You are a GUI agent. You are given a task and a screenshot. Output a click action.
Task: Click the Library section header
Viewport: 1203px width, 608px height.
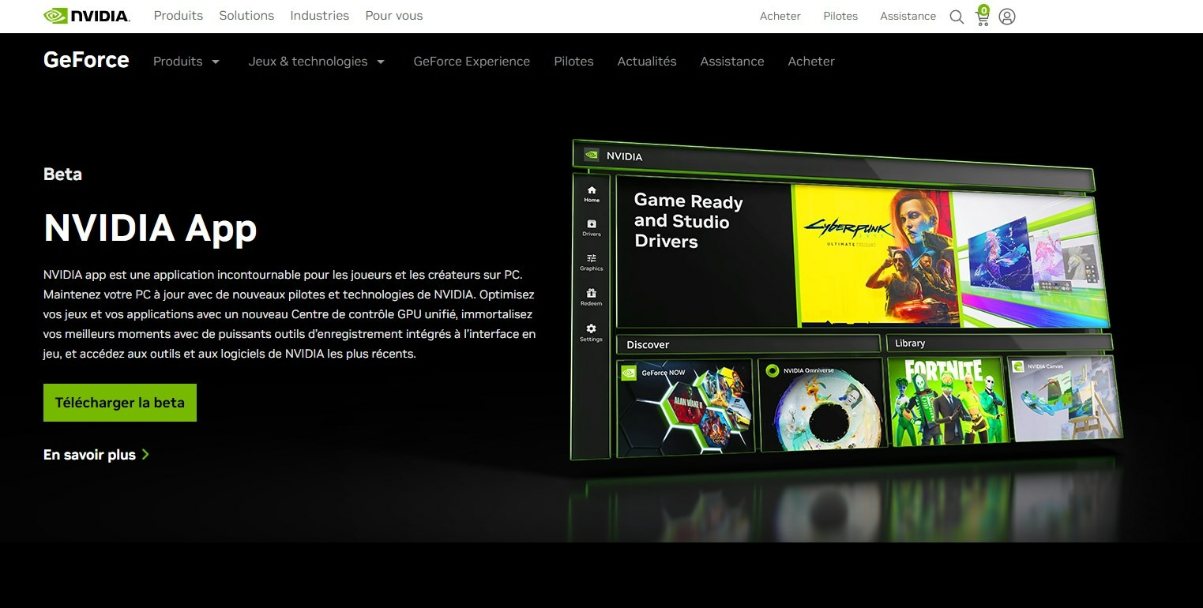pyautogui.click(x=999, y=343)
